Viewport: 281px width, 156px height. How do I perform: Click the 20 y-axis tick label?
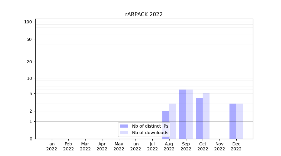coord(29,62)
